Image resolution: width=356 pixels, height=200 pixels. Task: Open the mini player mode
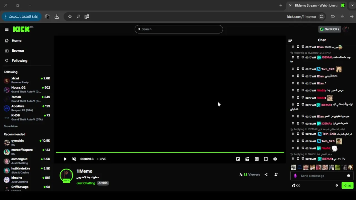point(238,159)
